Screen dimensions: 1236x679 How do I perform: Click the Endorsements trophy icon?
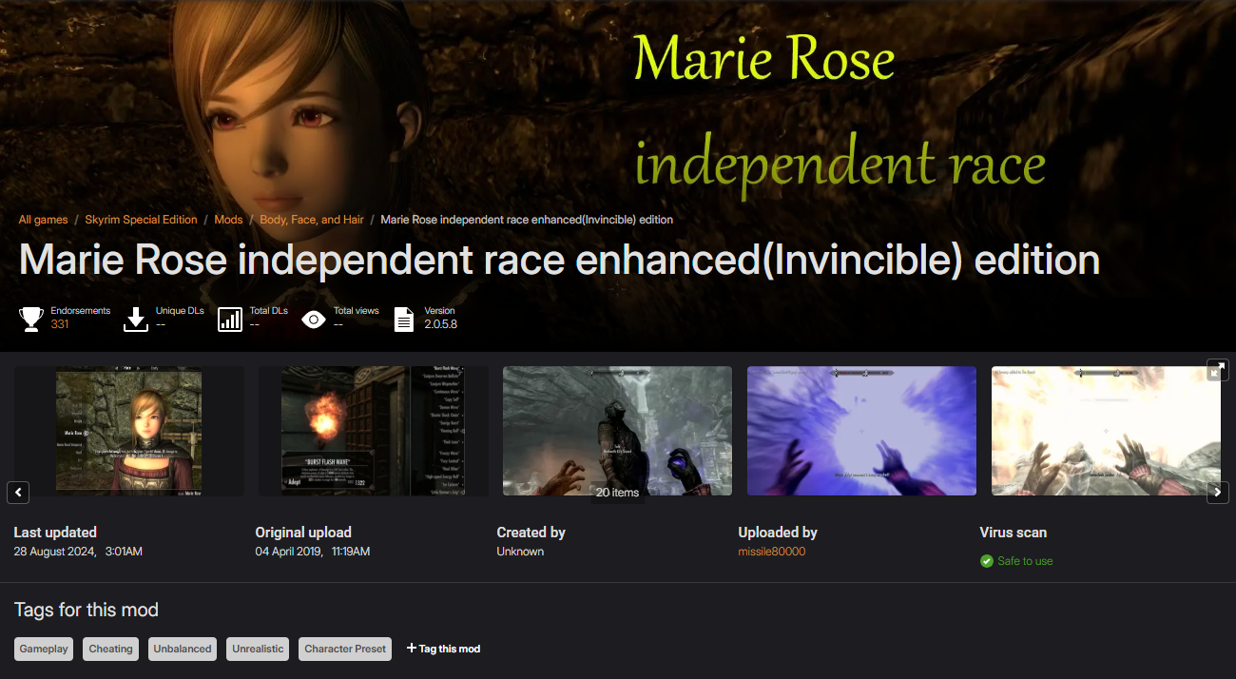pyautogui.click(x=31, y=319)
